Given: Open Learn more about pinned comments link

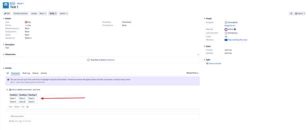Looking at the screenshot, I should click(x=30, y=82).
